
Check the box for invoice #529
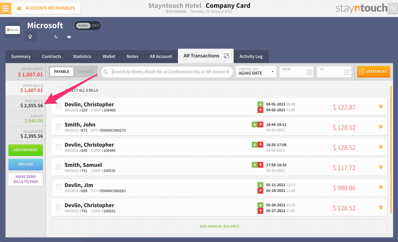click(59, 107)
